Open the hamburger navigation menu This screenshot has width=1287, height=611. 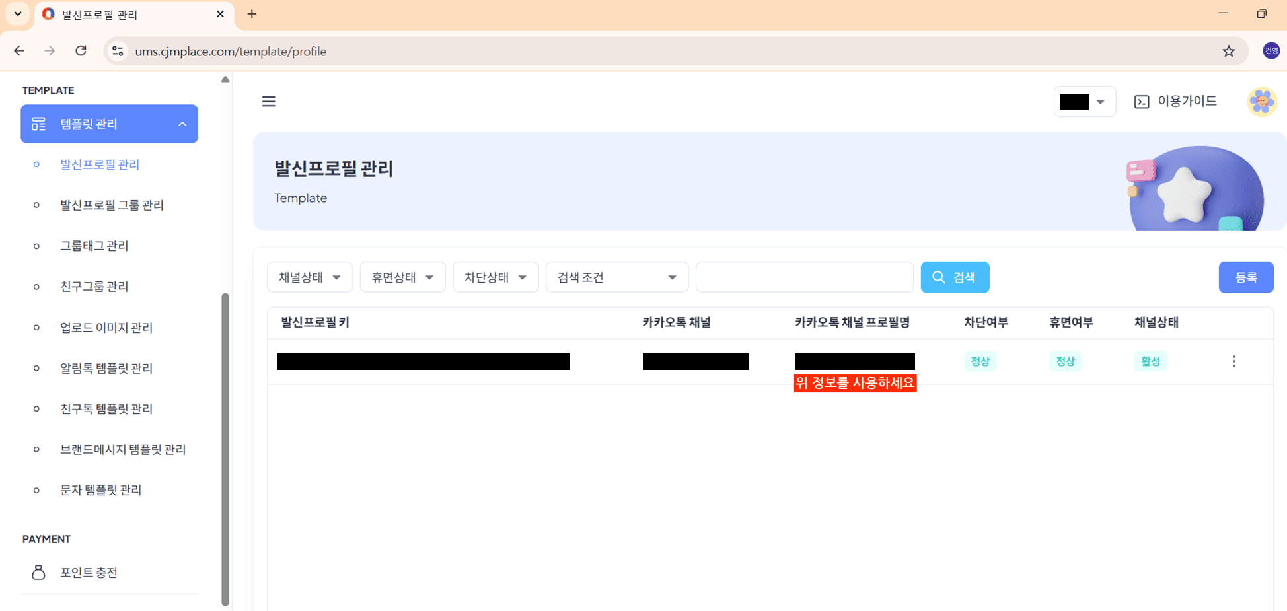pyautogui.click(x=268, y=101)
